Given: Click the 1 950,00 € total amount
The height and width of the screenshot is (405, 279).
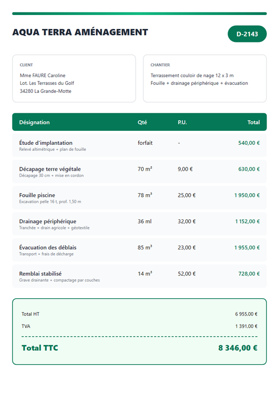Looking at the screenshot, I should click(x=247, y=195).
